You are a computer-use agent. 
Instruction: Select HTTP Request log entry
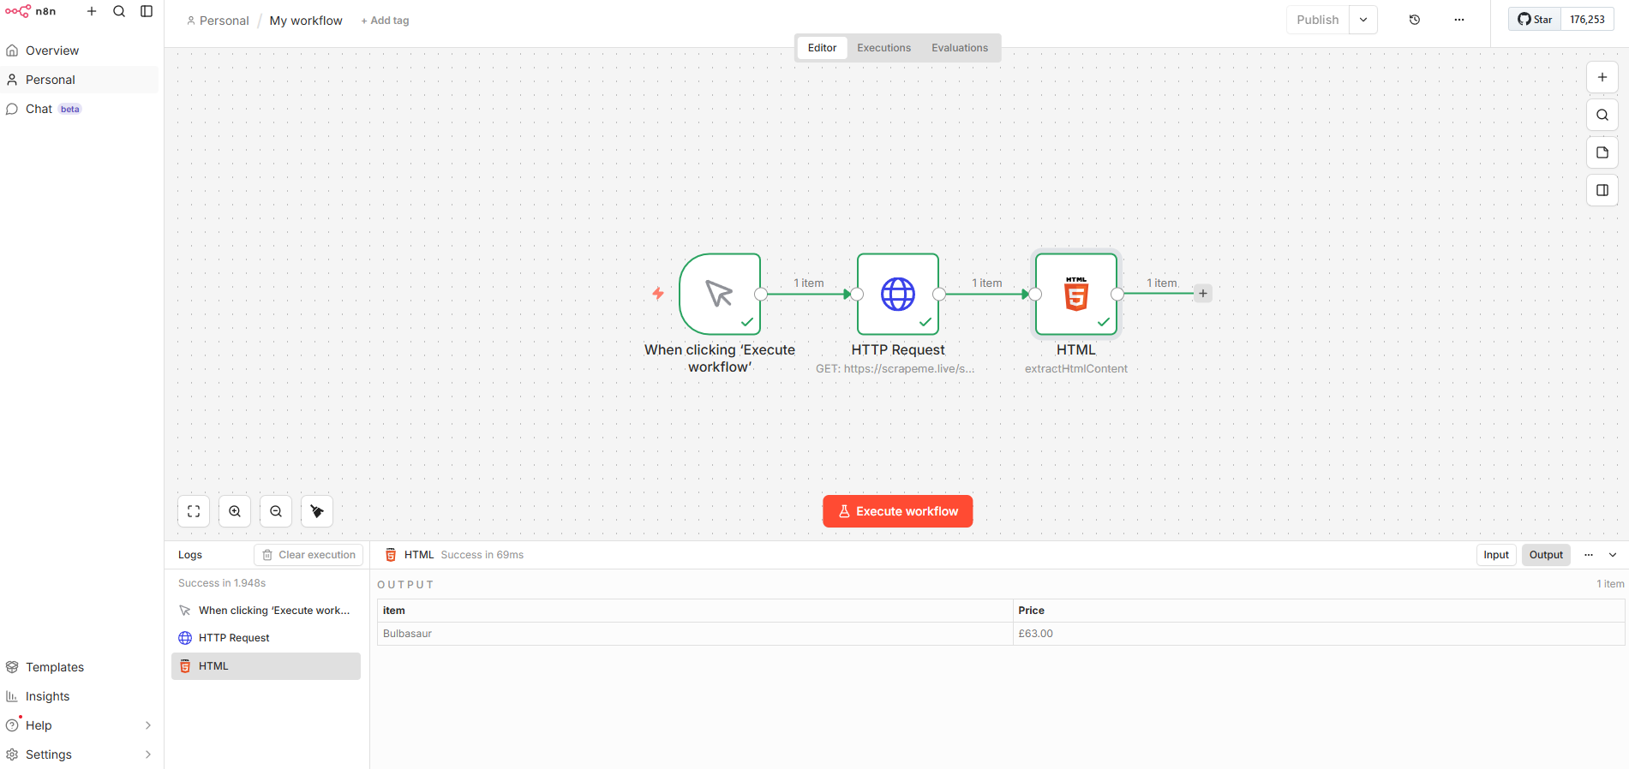[234, 638]
